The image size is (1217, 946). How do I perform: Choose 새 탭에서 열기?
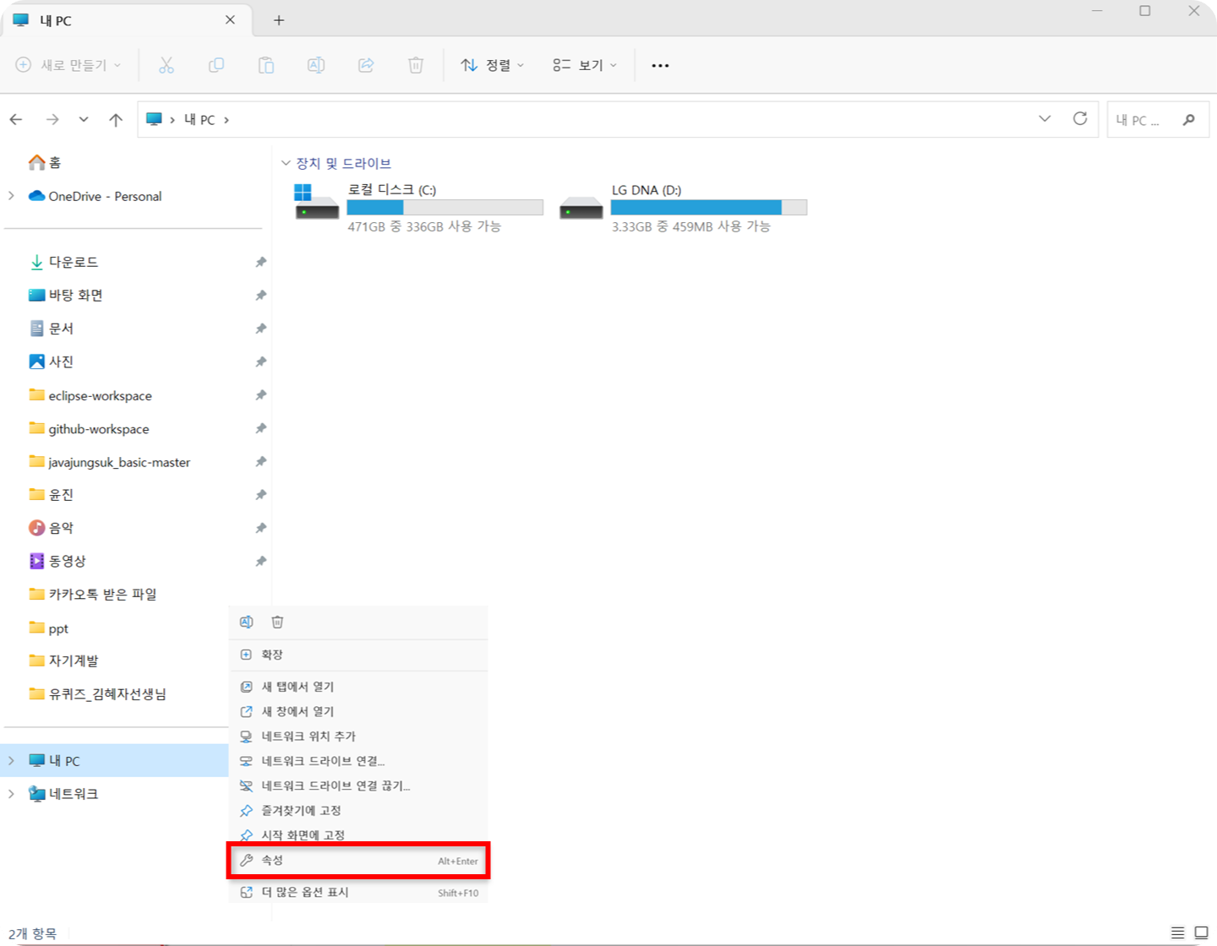click(x=358, y=687)
